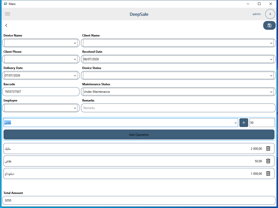Expand the Device Name dropdown
Image resolution: width=278 pixels, height=208 pixels.
tap(75, 43)
